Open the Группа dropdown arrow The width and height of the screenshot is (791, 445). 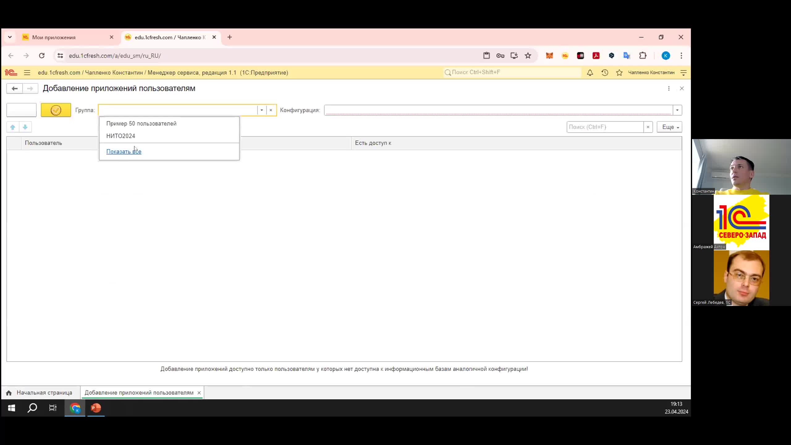pyautogui.click(x=262, y=110)
